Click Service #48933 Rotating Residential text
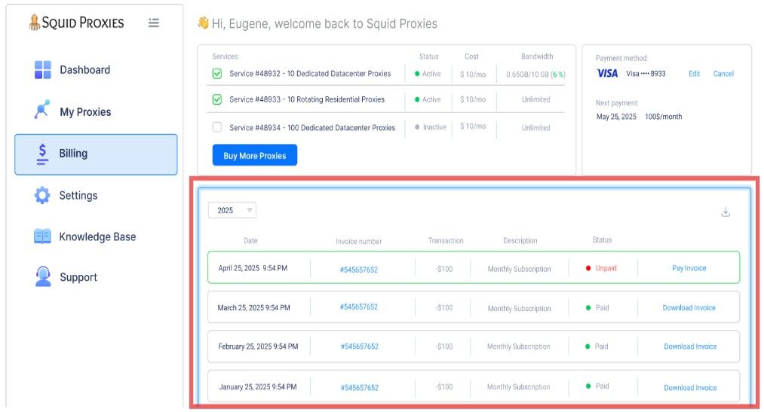 tap(307, 99)
